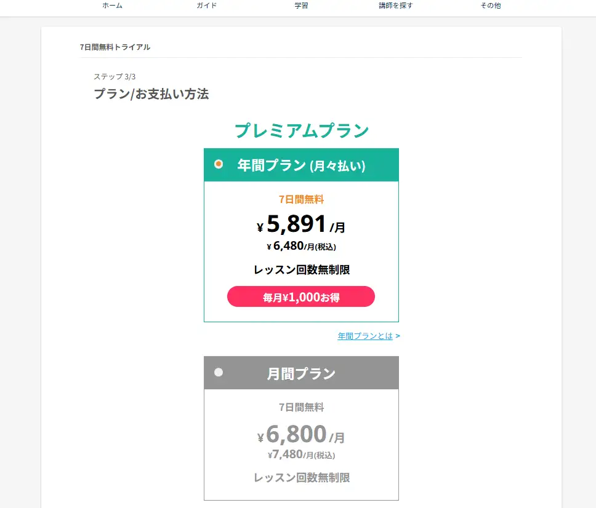Click the ¥6,800/月 monthly price

click(x=301, y=435)
